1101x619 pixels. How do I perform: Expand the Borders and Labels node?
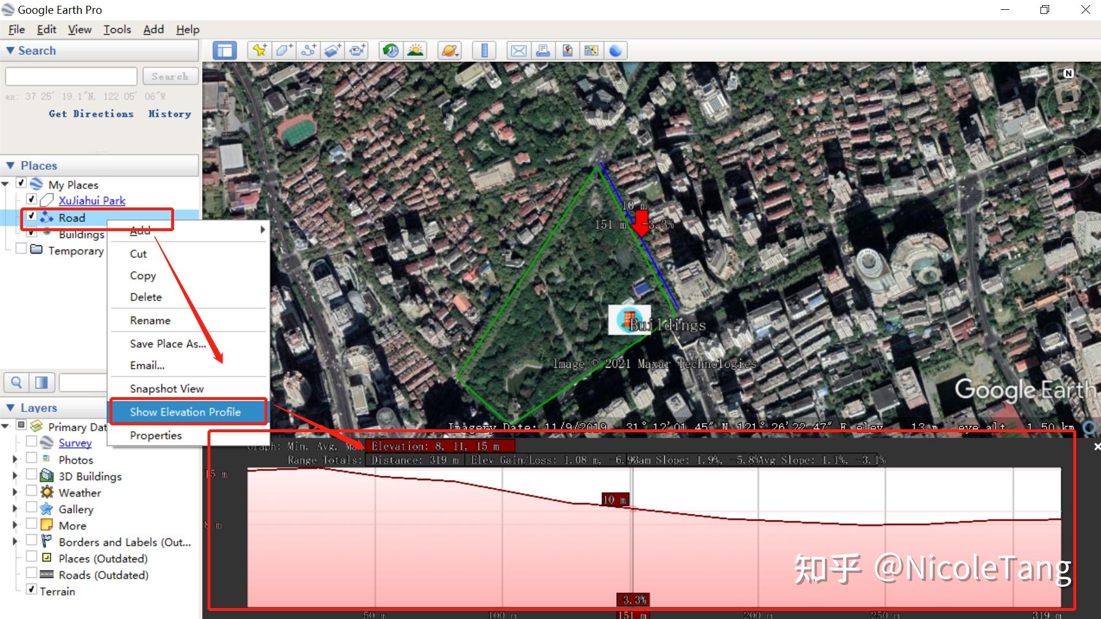pyautogui.click(x=16, y=542)
